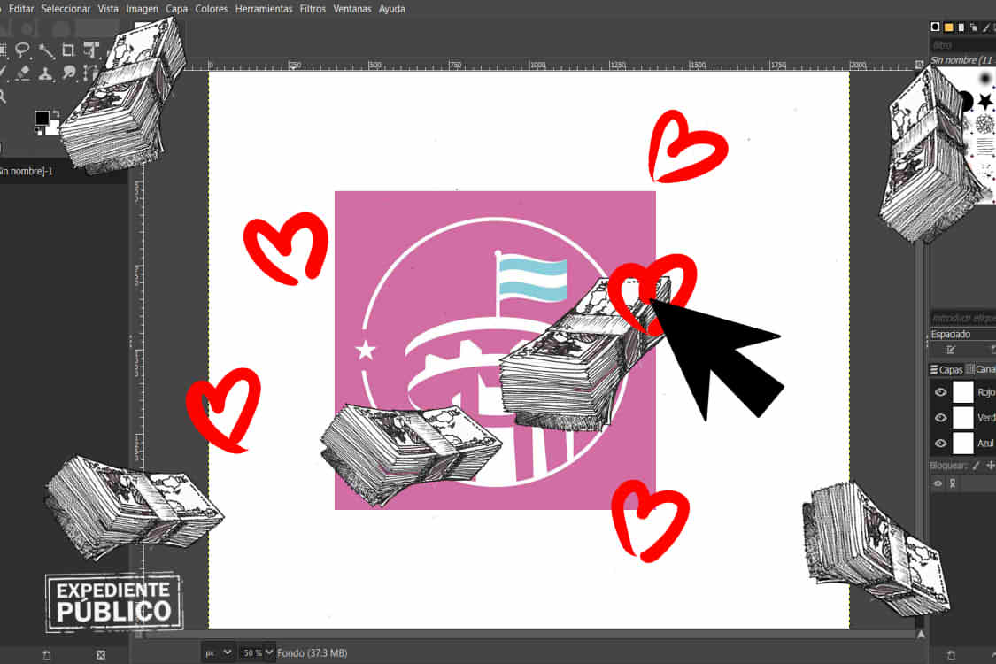Click the brush filter input field
The width and height of the screenshot is (996, 664).
point(962,45)
